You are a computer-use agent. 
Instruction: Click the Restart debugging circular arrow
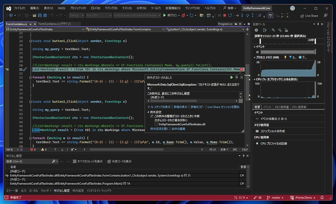[x=230, y=16]
